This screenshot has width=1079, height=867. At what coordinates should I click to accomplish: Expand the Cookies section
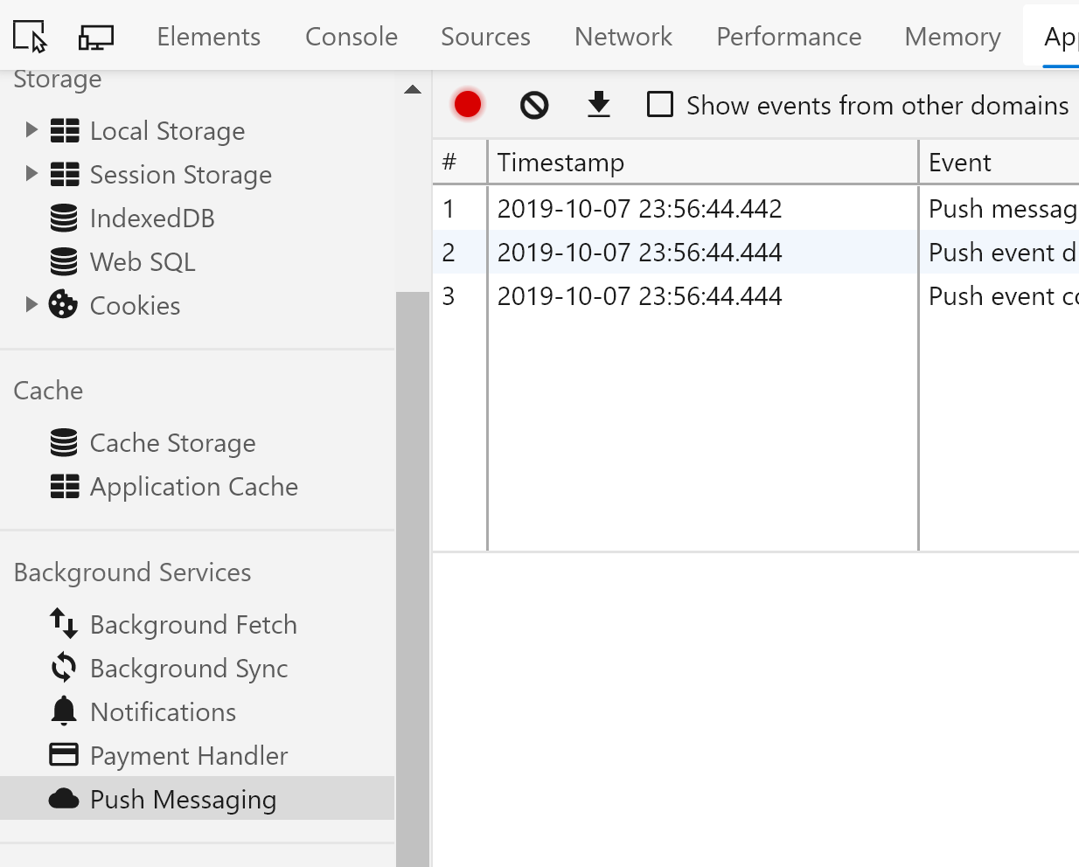point(31,304)
